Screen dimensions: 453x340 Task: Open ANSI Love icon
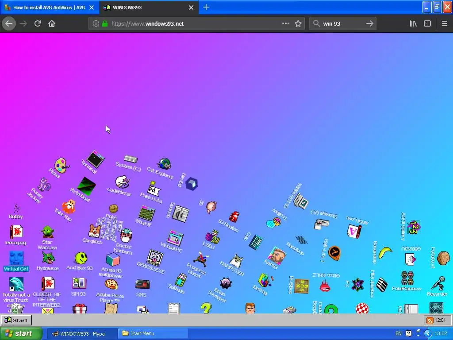point(354,231)
